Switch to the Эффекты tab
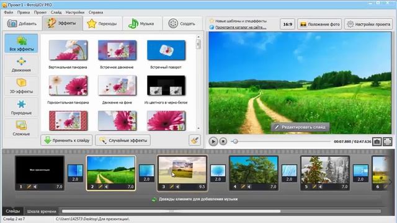397x223 pixels. coord(62,24)
